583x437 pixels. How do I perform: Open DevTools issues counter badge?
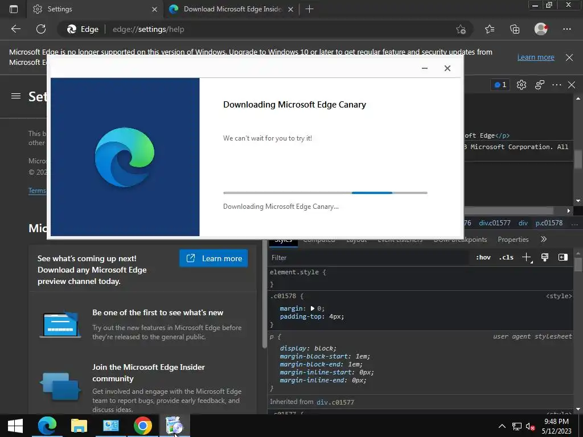tap(500, 85)
